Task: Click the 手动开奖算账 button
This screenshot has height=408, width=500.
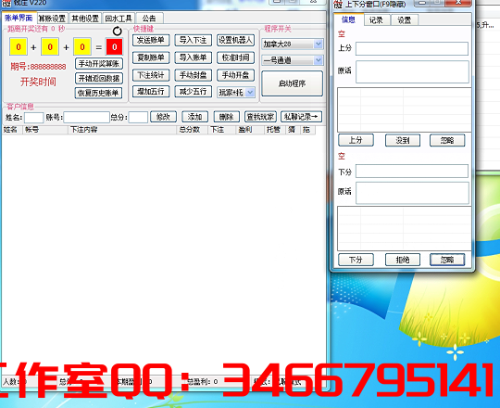Action: tap(99, 64)
